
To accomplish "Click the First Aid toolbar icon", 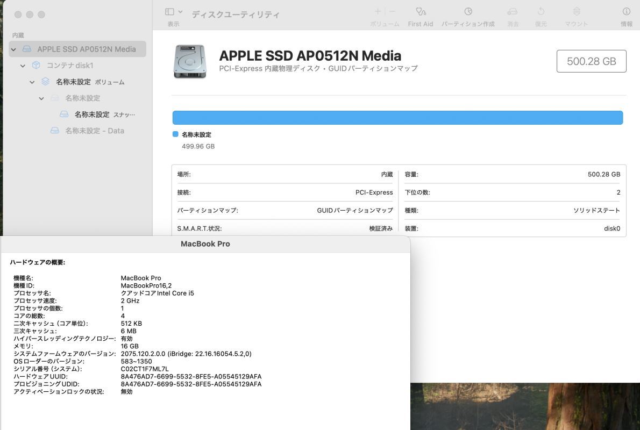I will click(421, 12).
